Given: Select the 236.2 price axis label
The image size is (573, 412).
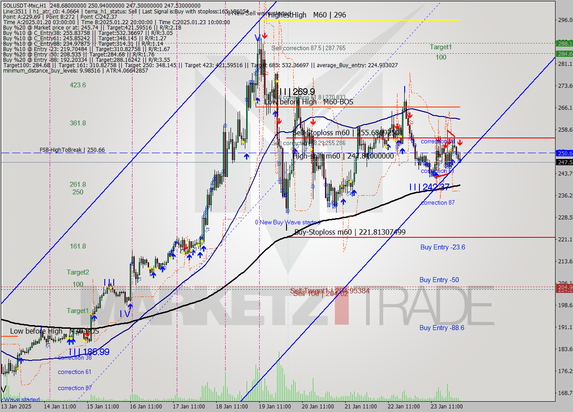Looking at the screenshot, I should [x=565, y=195].
